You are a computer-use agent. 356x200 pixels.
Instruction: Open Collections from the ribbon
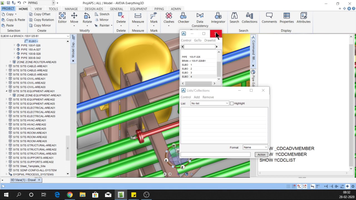click(249, 18)
